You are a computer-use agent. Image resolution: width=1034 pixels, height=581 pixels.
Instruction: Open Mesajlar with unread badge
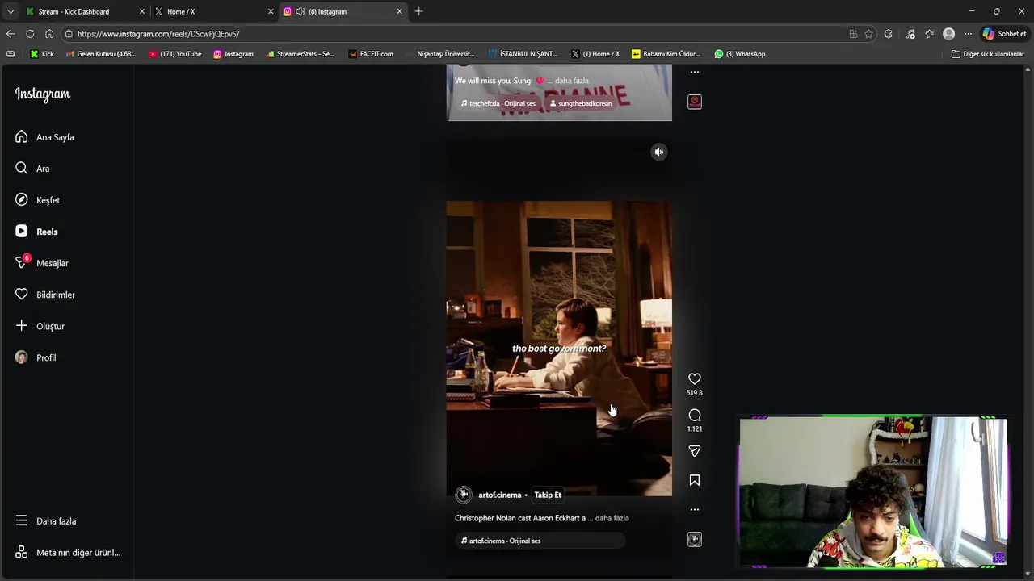coord(41,263)
